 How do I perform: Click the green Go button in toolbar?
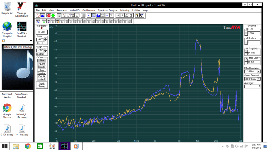(x=53, y=15)
